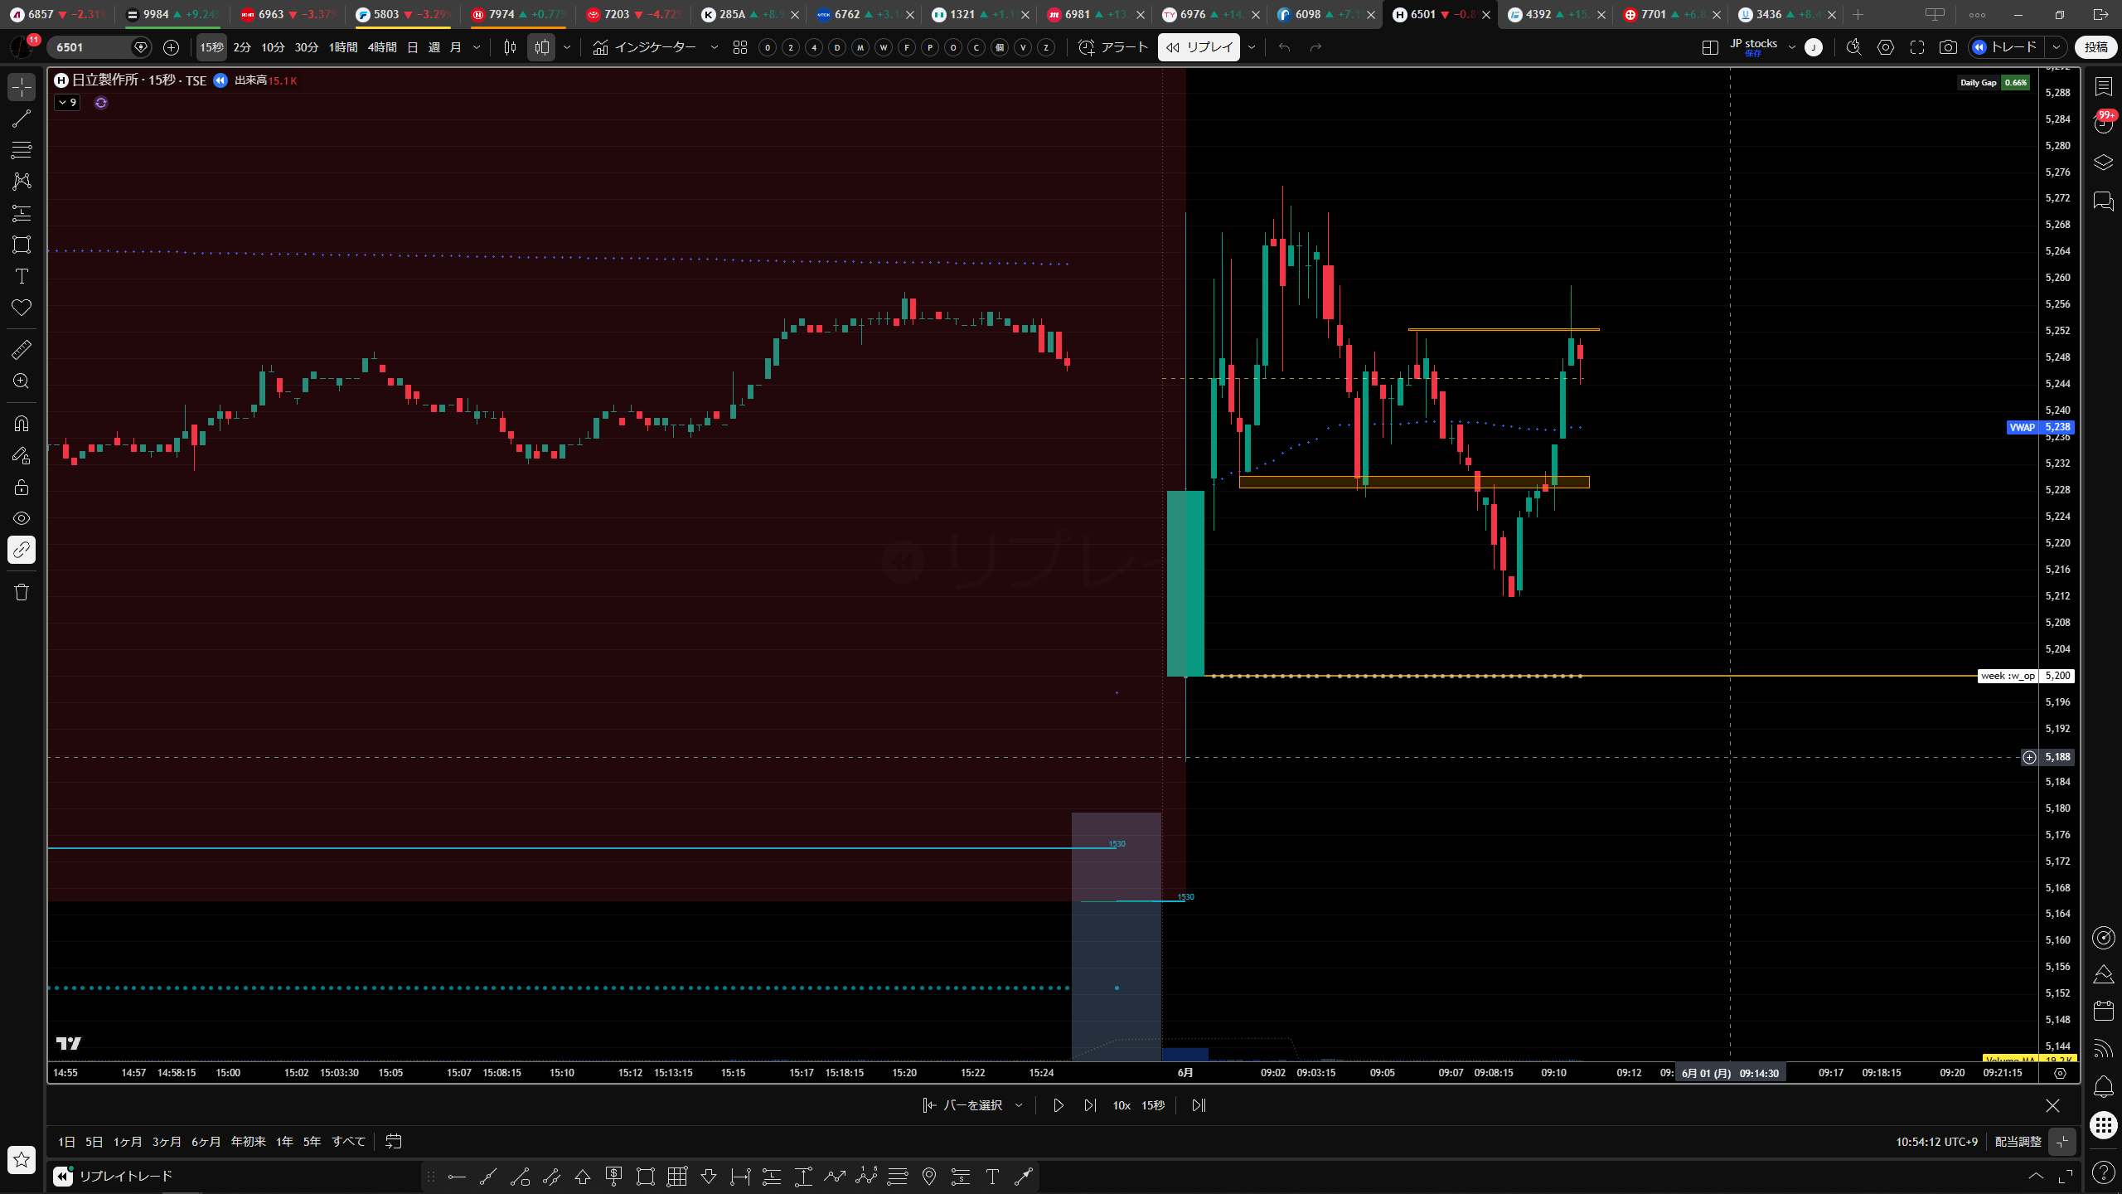Expand the chart type dropdown arrow
This screenshot has width=2122, height=1194.
(x=567, y=47)
